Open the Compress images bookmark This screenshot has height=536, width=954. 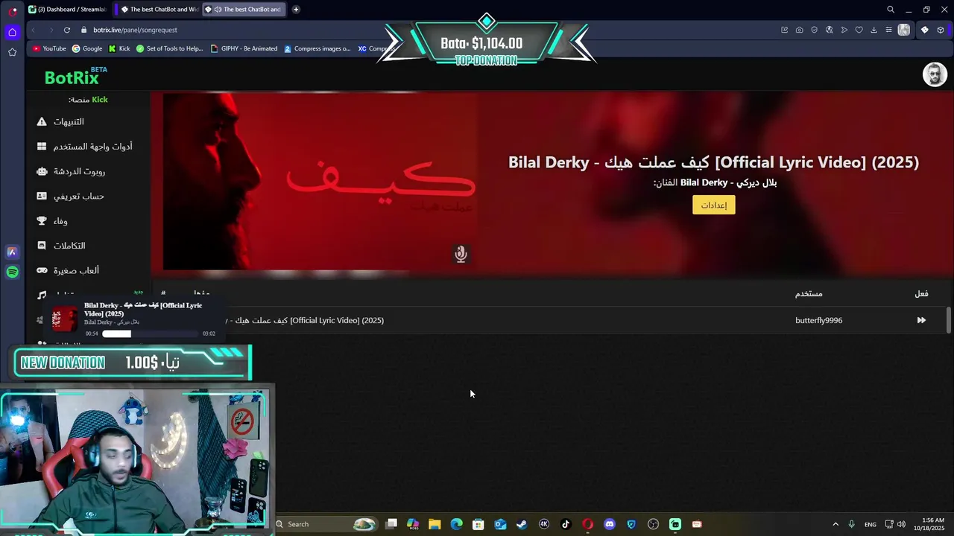(317, 48)
